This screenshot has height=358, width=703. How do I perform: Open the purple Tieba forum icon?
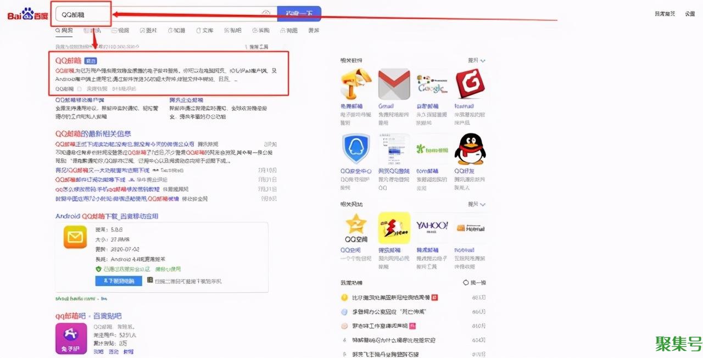[71, 338]
